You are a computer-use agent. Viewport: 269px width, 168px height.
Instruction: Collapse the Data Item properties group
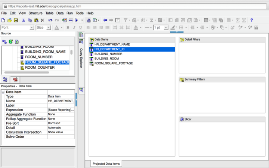tap(3, 92)
